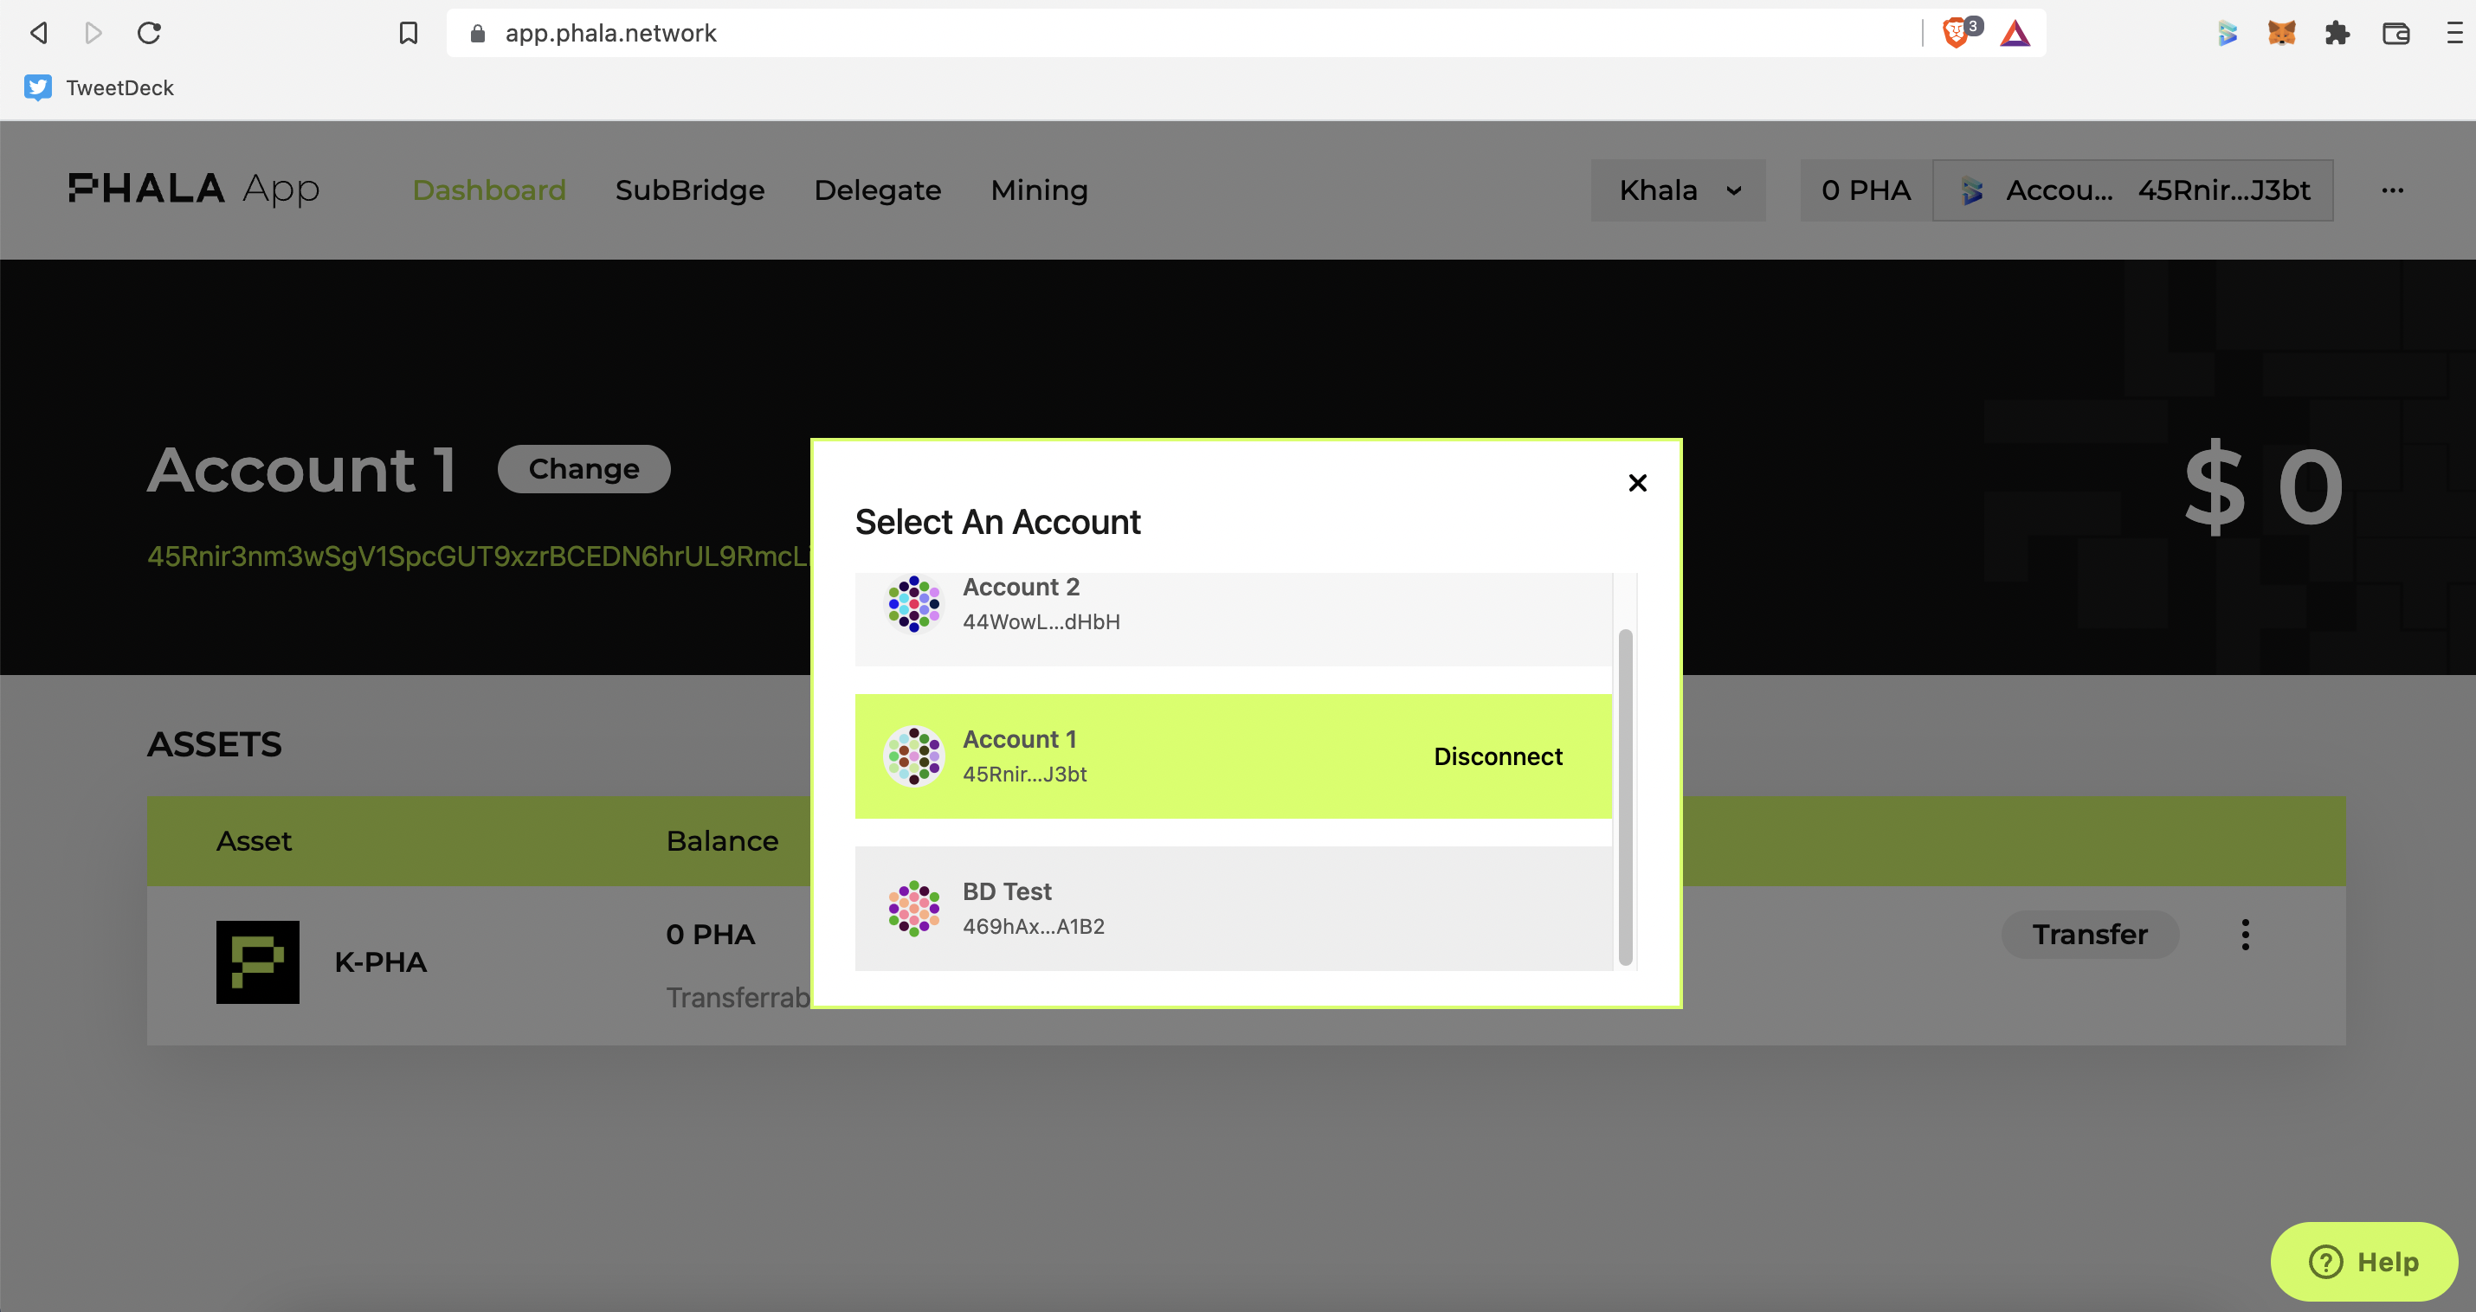
Task: Select the BD Test account
Action: 1233,909
